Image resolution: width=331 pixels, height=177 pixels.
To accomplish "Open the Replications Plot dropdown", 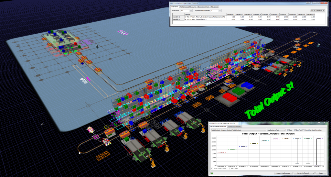I will point(276,130).
